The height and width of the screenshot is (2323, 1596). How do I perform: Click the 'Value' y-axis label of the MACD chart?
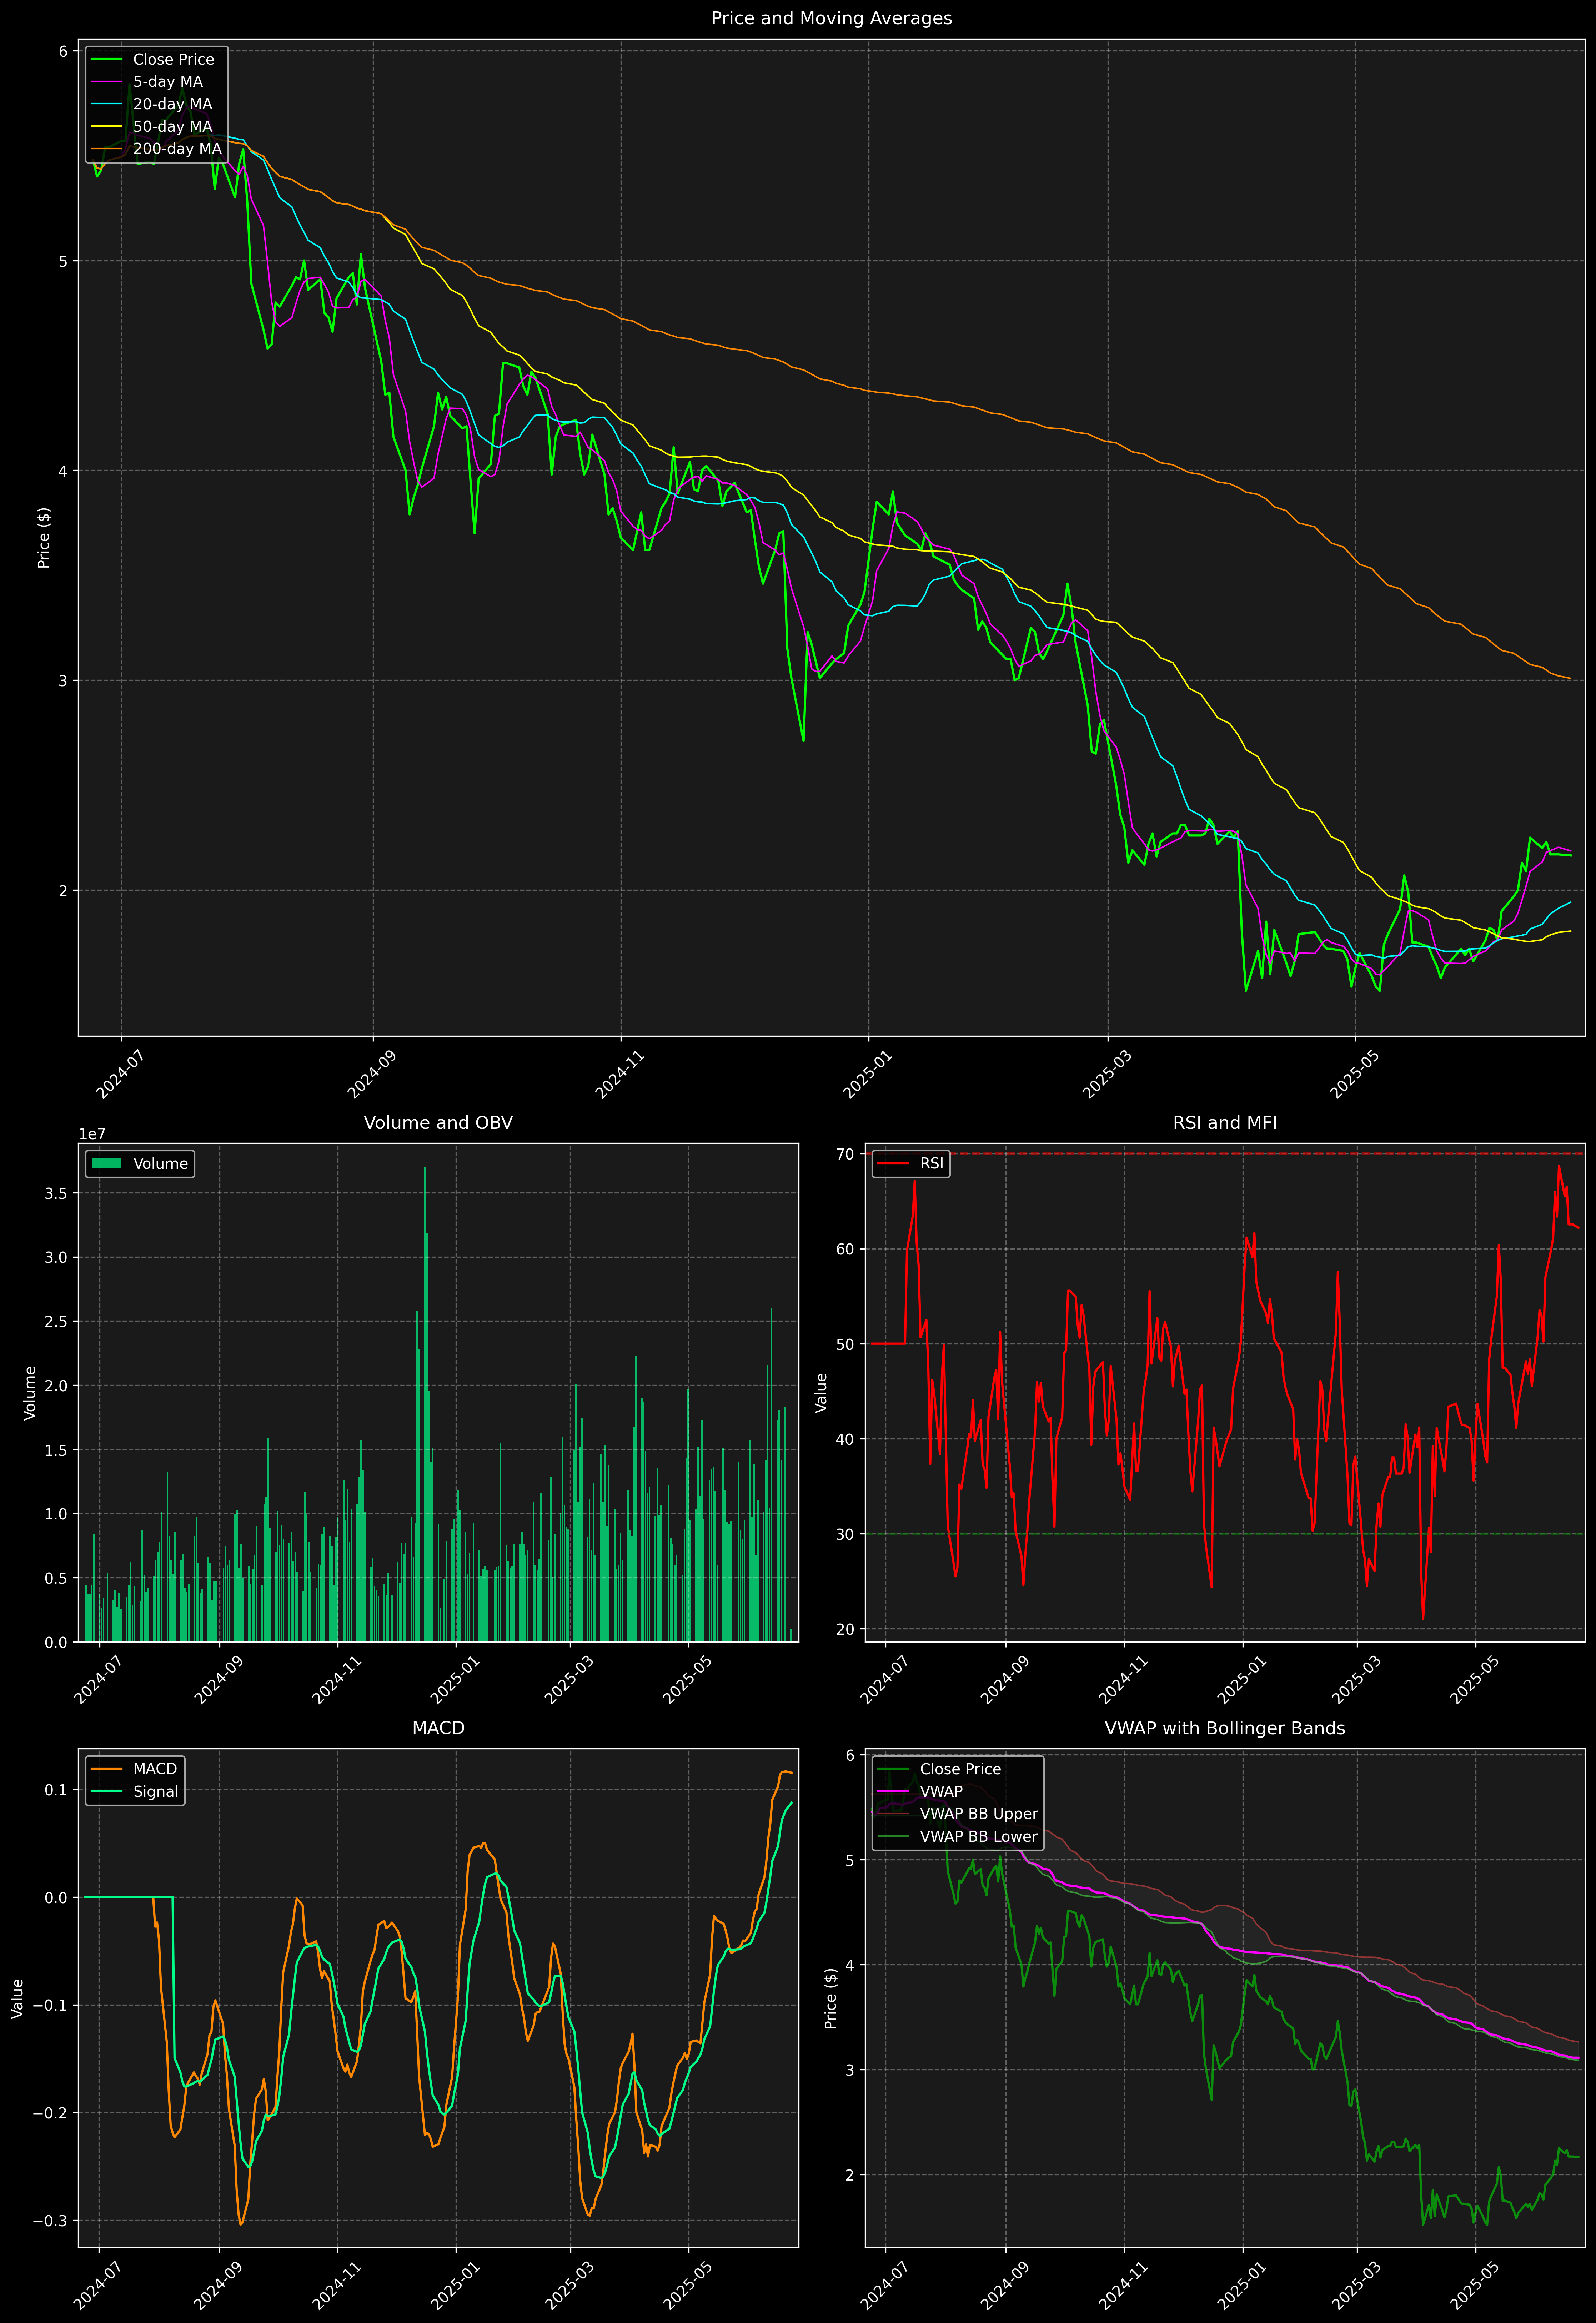pyautogui.click(x=17, y=1998)
